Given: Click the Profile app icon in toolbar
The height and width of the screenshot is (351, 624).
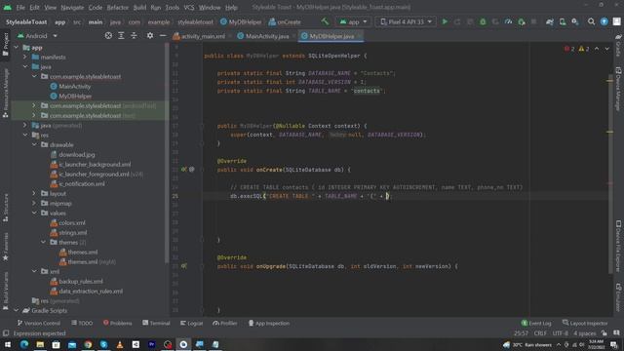Looking at the screenshot, I should [x=508, y=21].
